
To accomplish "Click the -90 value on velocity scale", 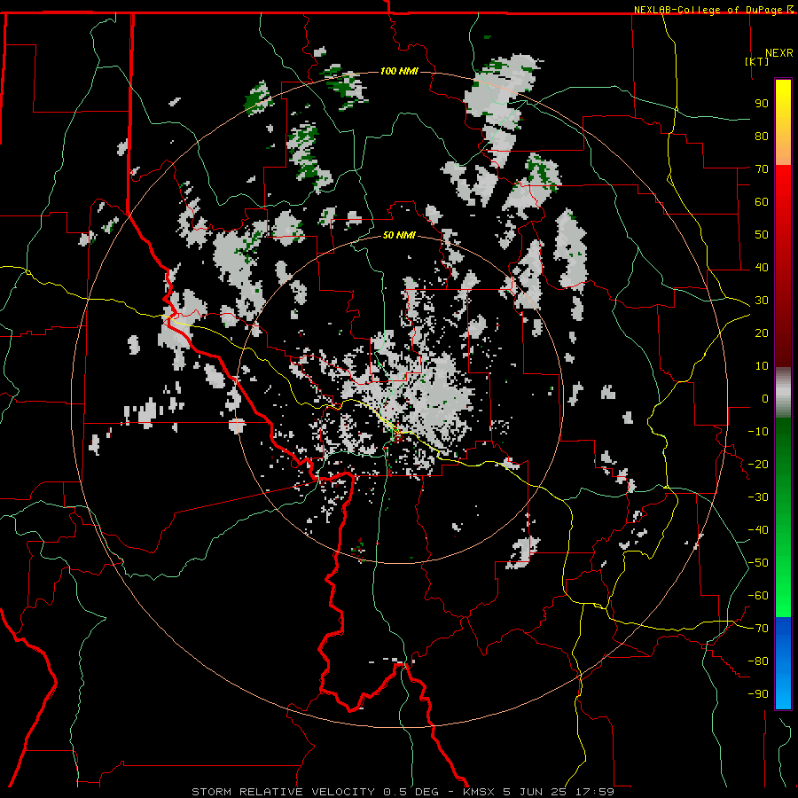I will [x=758, y=694].
